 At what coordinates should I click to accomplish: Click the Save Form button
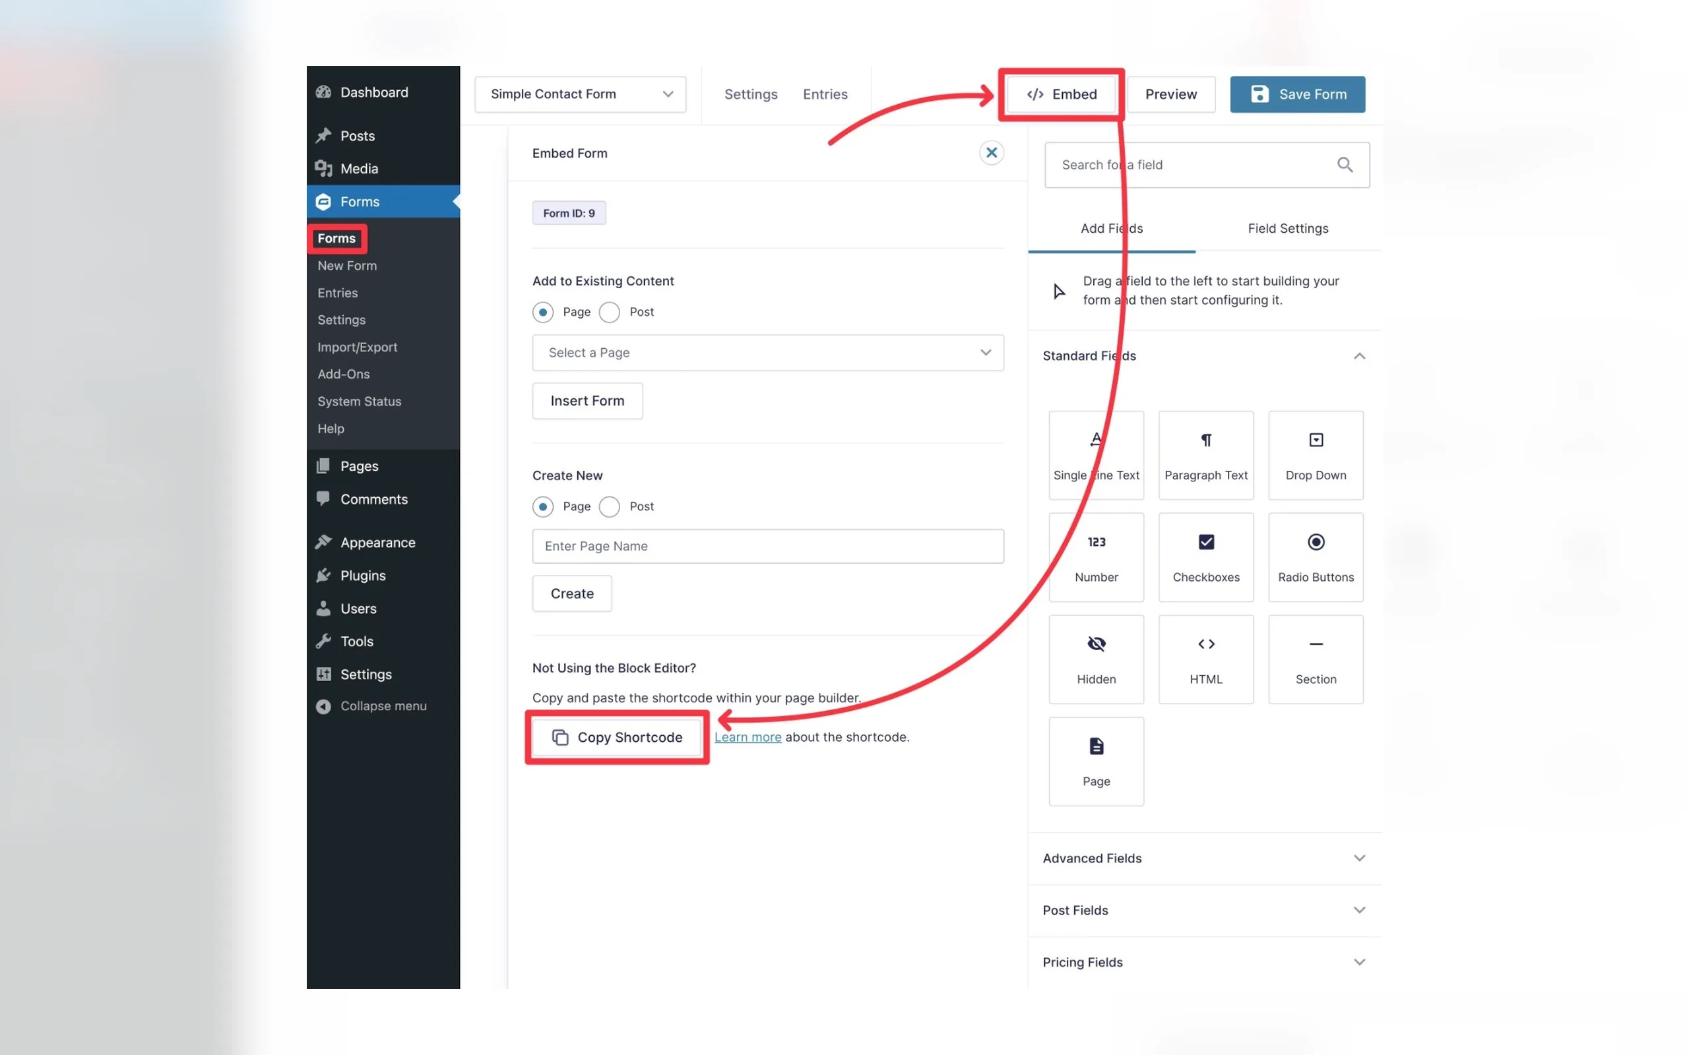coord(1298,94)
